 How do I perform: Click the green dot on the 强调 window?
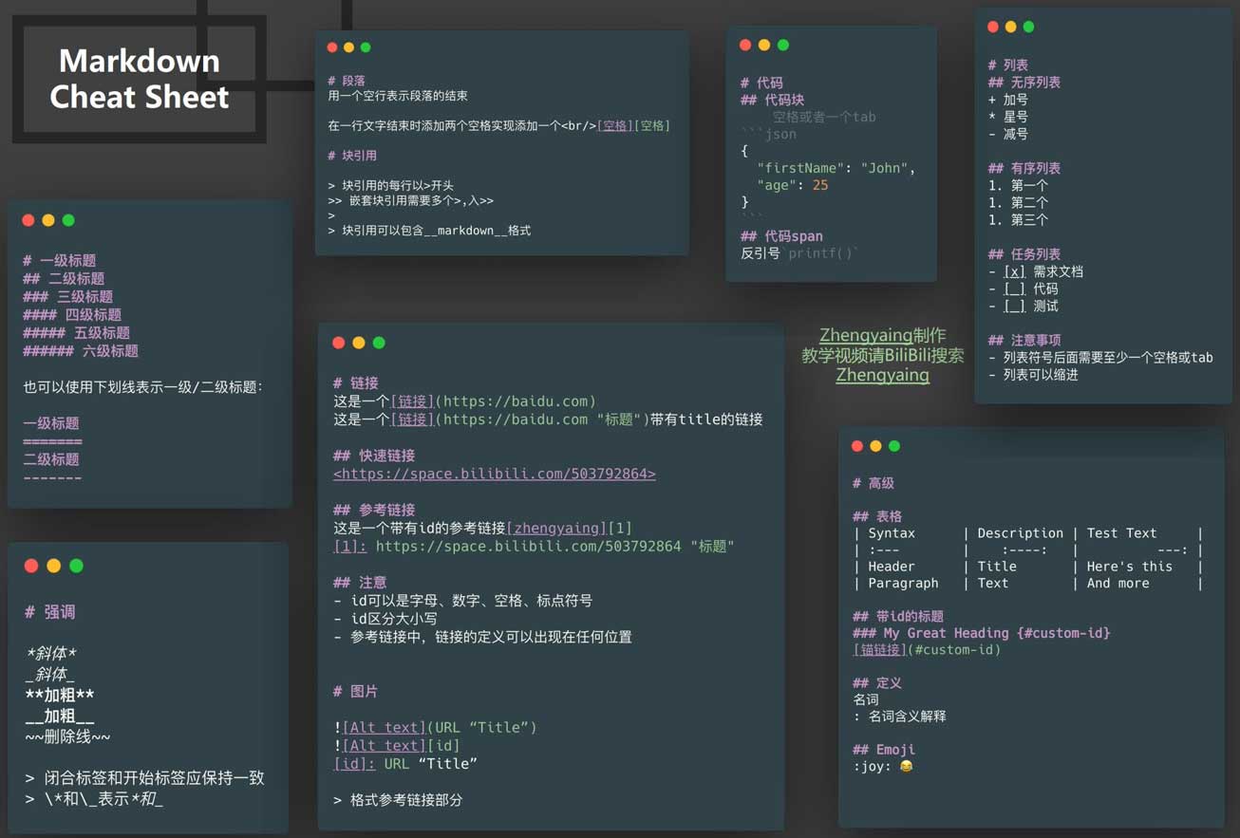76,566
